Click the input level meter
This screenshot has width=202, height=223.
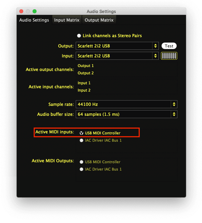coord(169,56)
